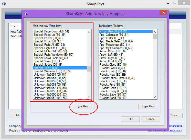Select Arrow: Up (E0_48)
Viewport: 191px width, 140px height.
pos(126,61)
